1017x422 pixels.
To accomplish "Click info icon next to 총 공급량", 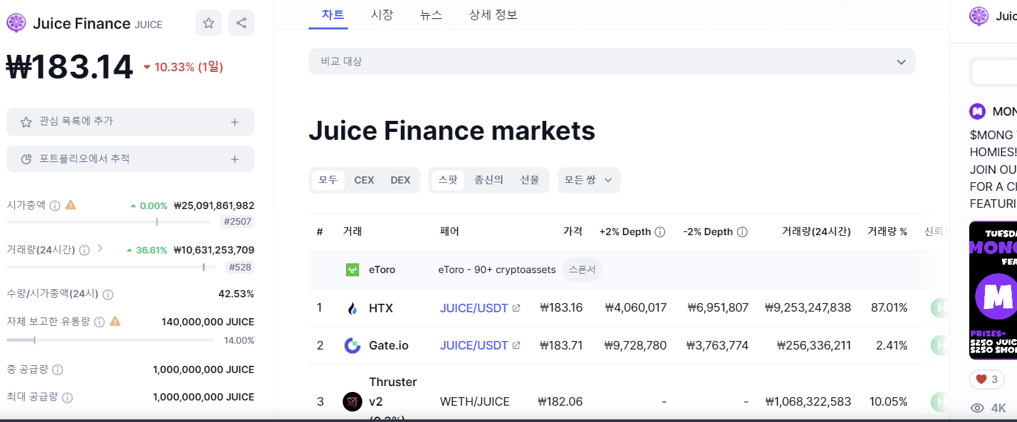I will click(x=58, y=370).
